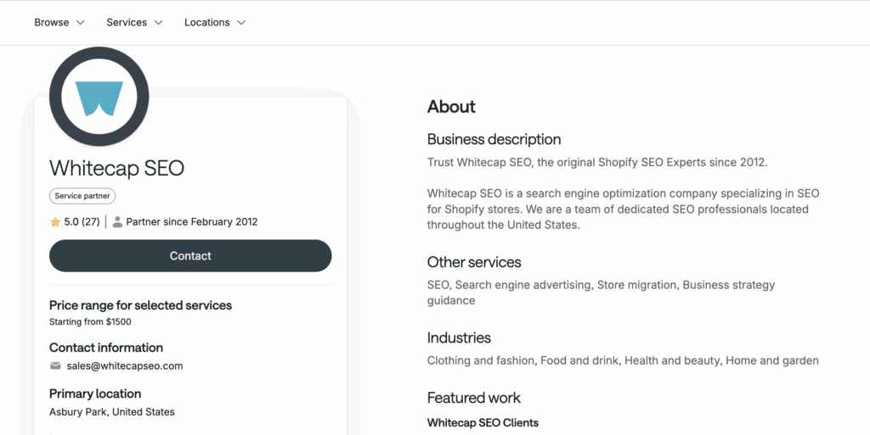Click the Whitecap SEO title heading
This screenshot has height=435, width=870.
tap(117, 168)
